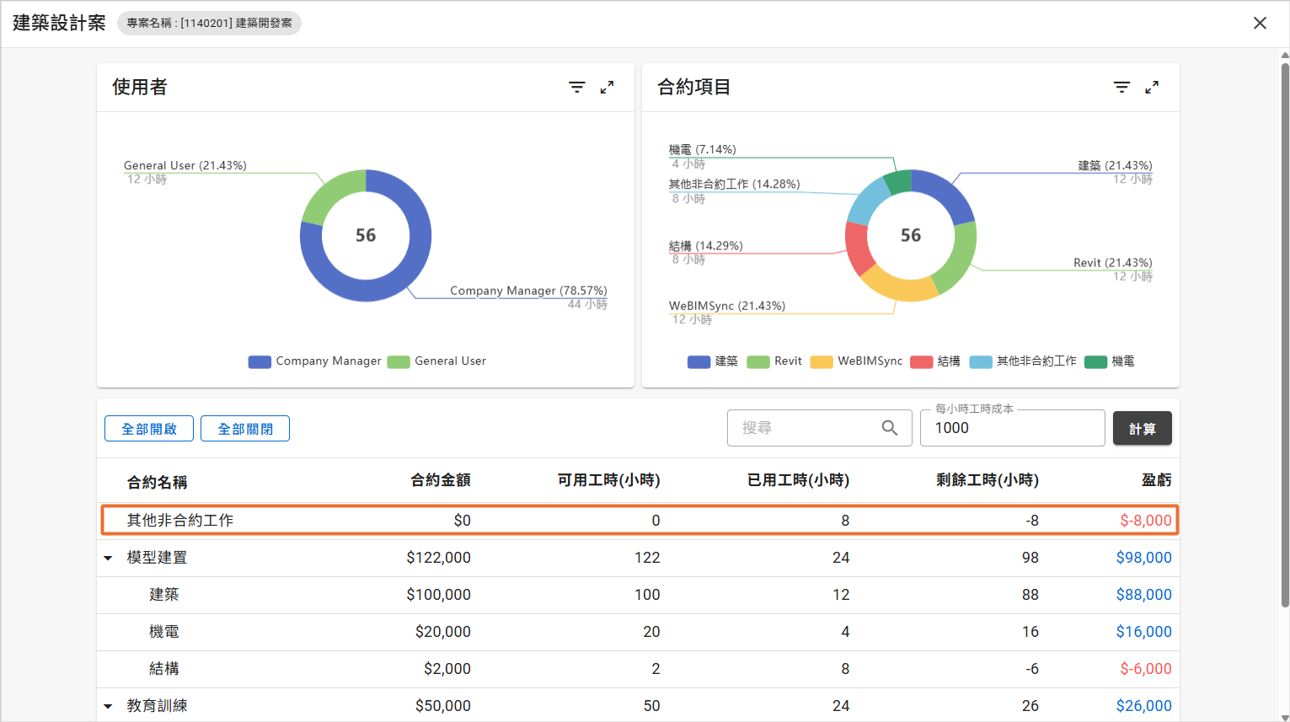Screen dimensions: 1290x722
Task: Open filter options in 使用者 panel
Action: tap(577, 87)
